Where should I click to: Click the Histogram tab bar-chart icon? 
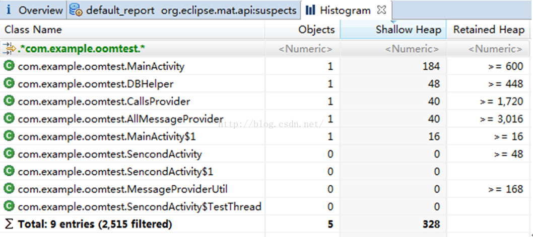click(311, 10)
